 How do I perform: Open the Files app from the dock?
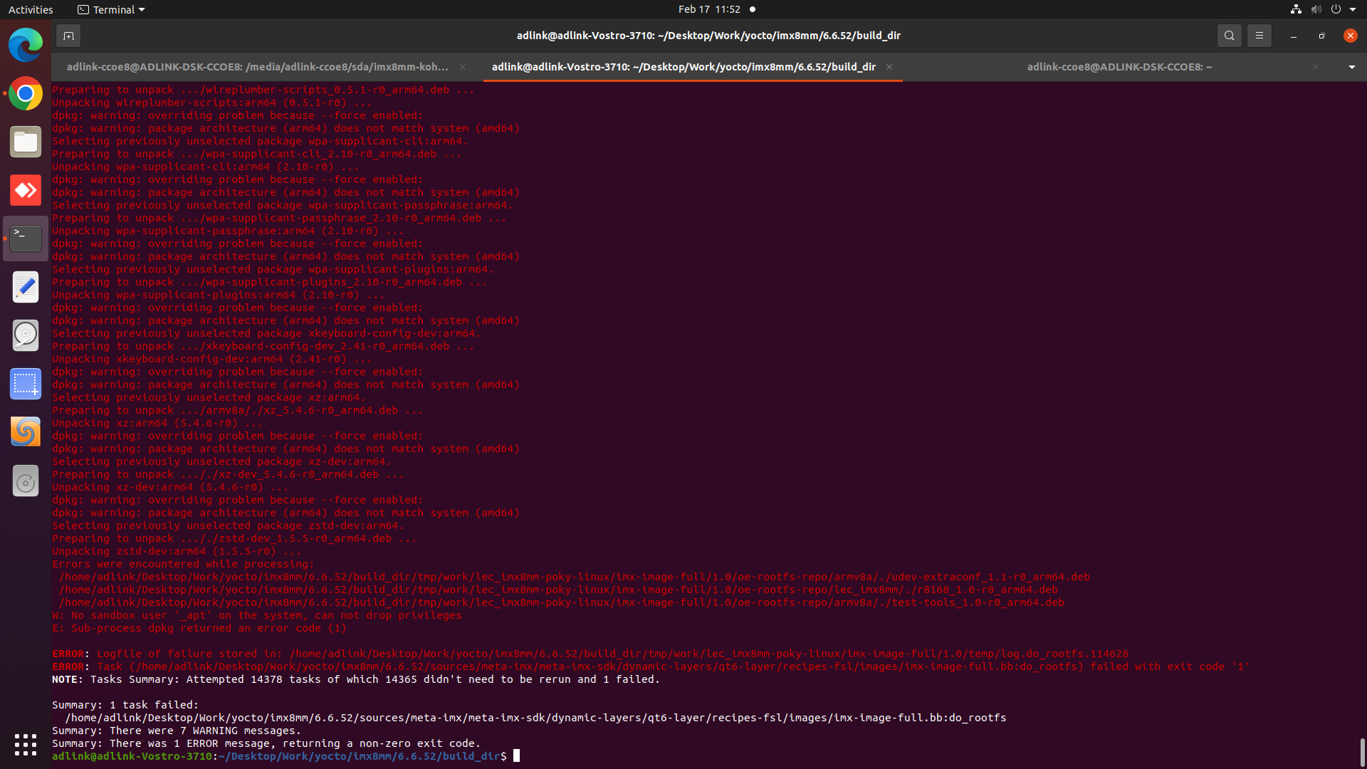coord(26,142)
